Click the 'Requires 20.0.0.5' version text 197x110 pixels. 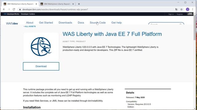click(143, 104)
